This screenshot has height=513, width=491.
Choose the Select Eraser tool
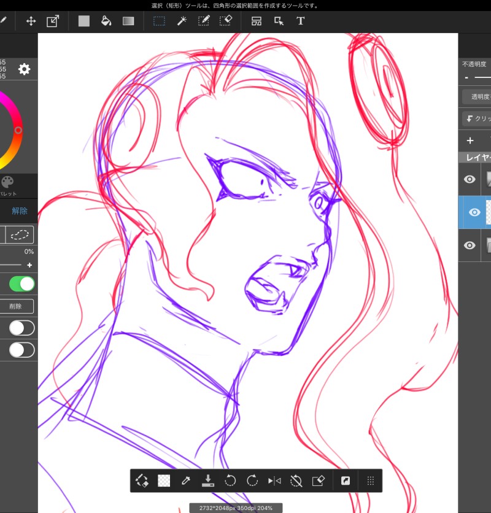pos(225,21)
